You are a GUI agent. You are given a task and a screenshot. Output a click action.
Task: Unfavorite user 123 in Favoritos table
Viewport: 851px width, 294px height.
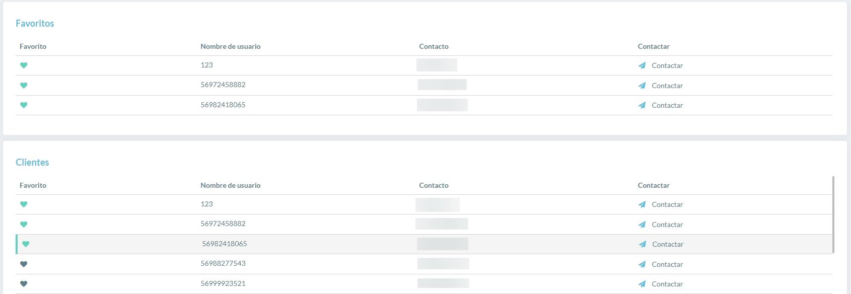tap(24, 65)
